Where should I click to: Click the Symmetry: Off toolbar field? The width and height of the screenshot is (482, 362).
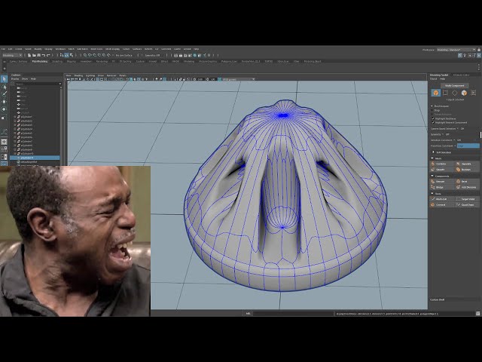pyautogui.click(x=153, y=55)
